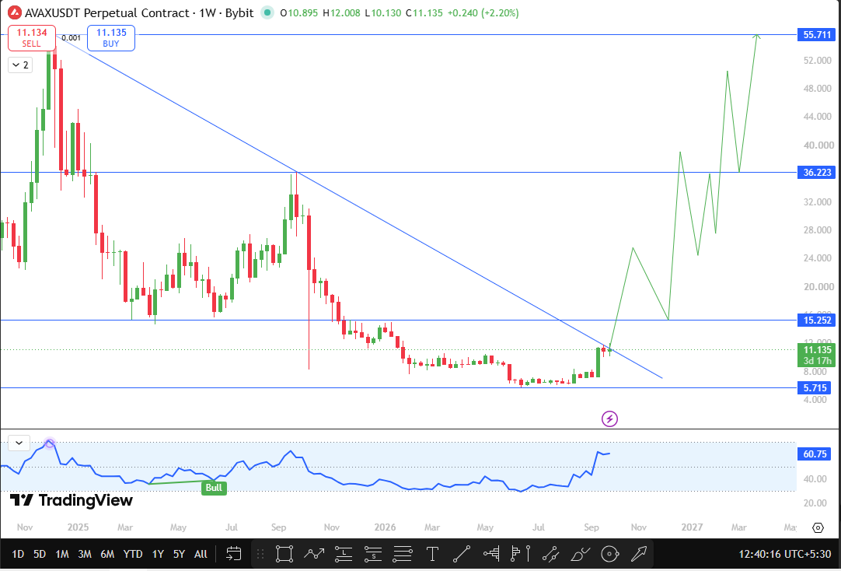Set time range to YTD

coord(132,554)
